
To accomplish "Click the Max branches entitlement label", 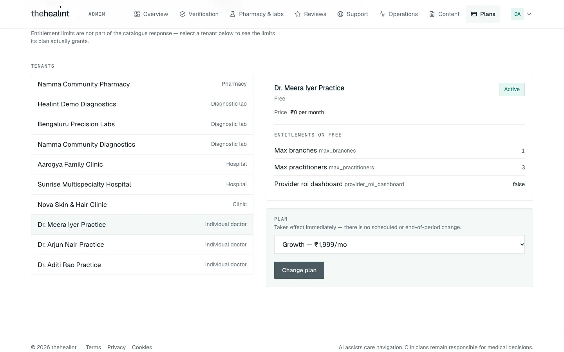I will coord(296,150).
